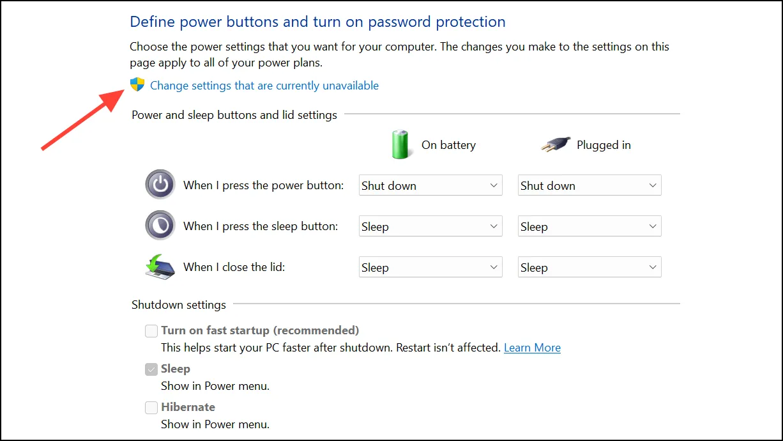The height and width of the screenshot is (441, 783).
Task: Click the Turn on fast startup label
Action: pyautogui.click(x=260, y=330)
